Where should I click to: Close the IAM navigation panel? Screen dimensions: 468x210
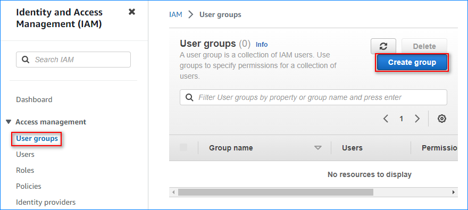click(132, 12)
